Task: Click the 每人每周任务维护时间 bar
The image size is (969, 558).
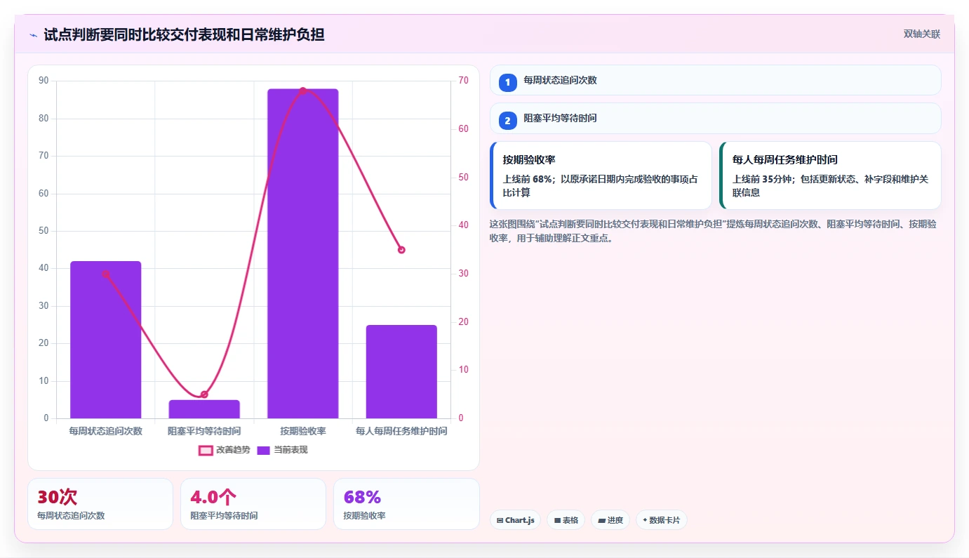Action: click(401, 372)
